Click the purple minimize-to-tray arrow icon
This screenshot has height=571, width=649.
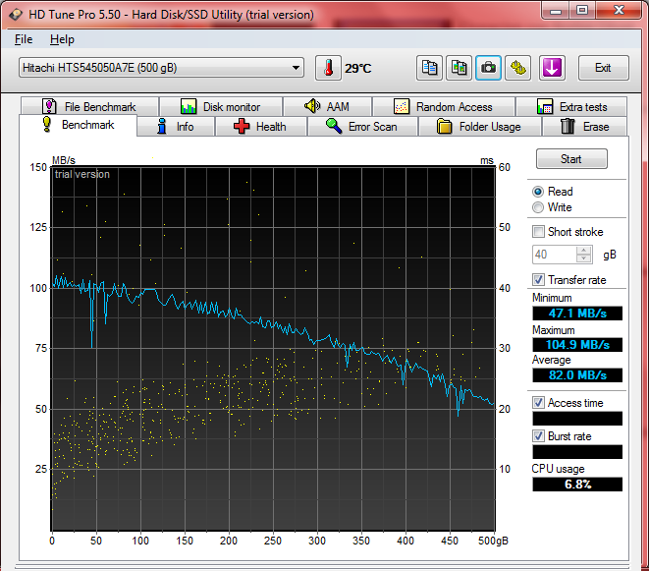552,68
